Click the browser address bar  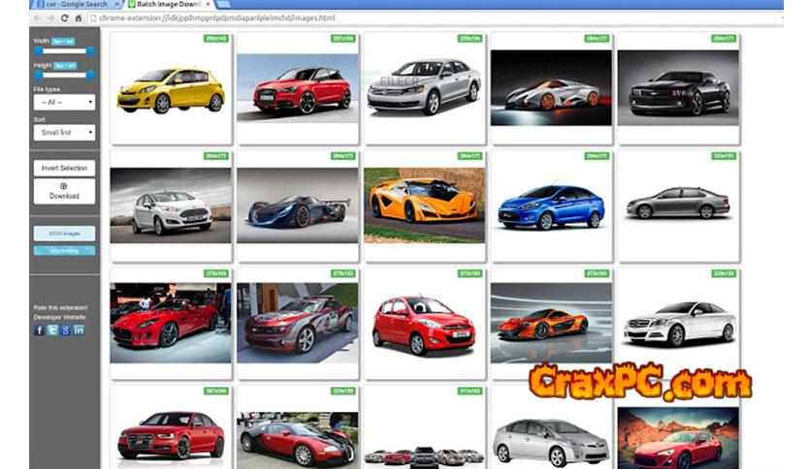pyautogui.click(x=388, y=18)
